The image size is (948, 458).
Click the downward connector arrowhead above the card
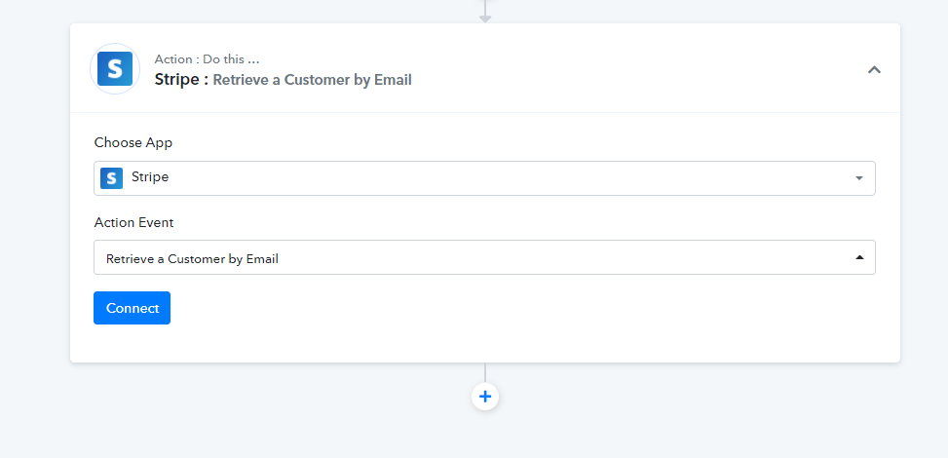click(485, 19)
